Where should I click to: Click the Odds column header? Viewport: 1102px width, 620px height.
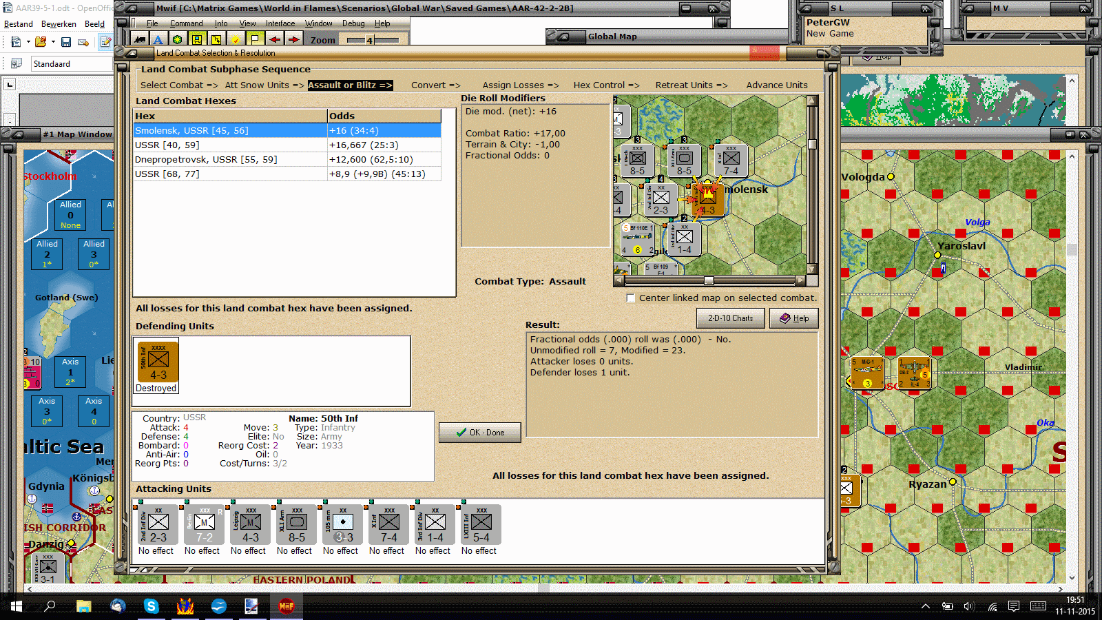pyautogui.click(x=384, y=116)
